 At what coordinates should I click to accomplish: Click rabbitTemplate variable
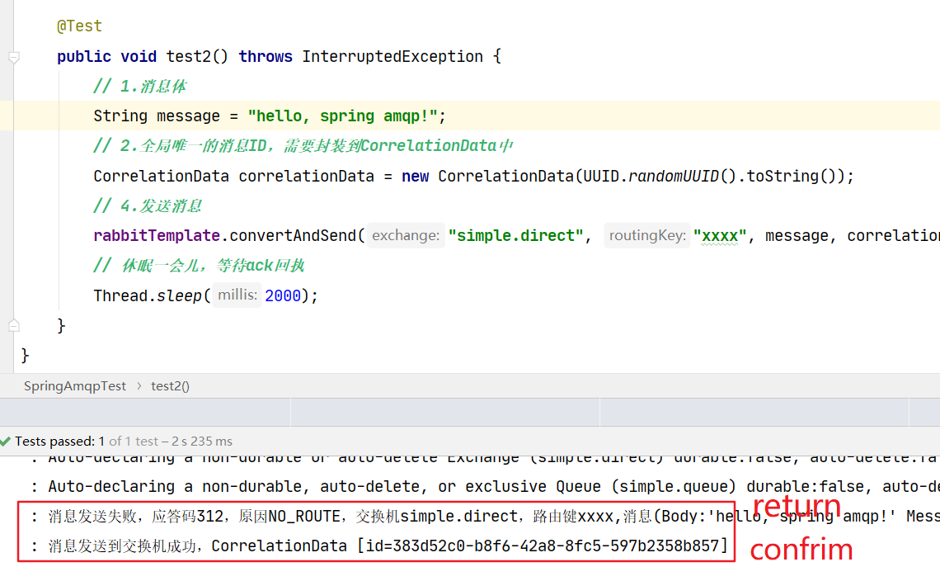[x=157, y=236]
